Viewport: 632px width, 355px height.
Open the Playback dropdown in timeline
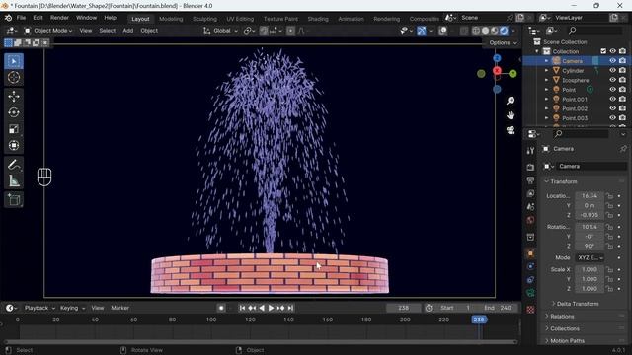pos(39,308)
